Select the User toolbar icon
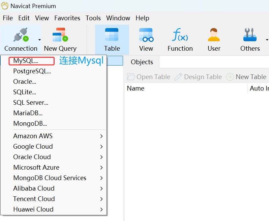Screen dimensions: 269x221 coord(214,34)
